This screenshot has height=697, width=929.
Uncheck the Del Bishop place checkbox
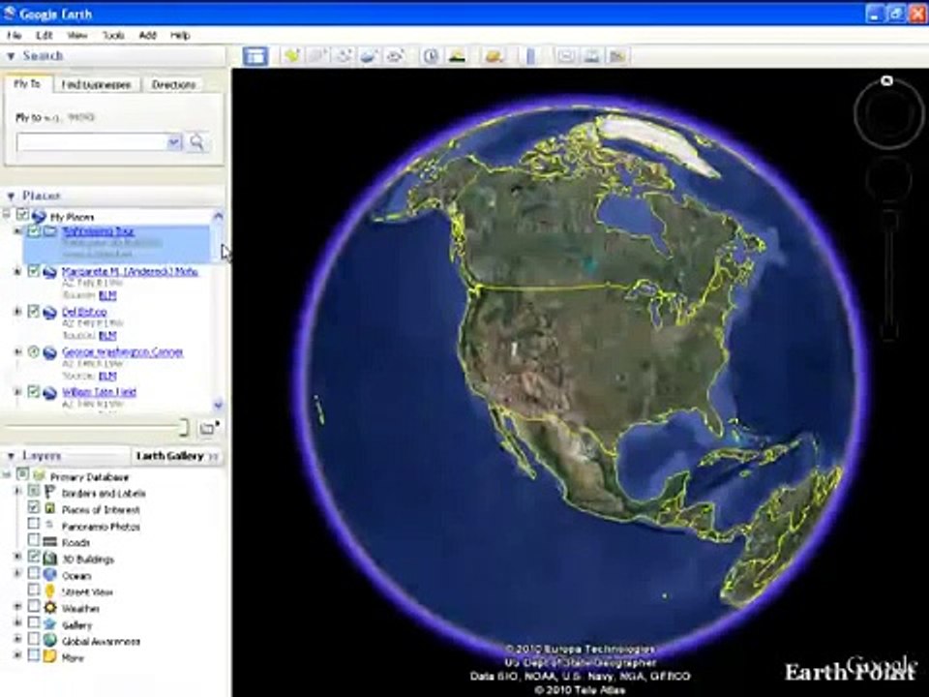coord(34,311)
